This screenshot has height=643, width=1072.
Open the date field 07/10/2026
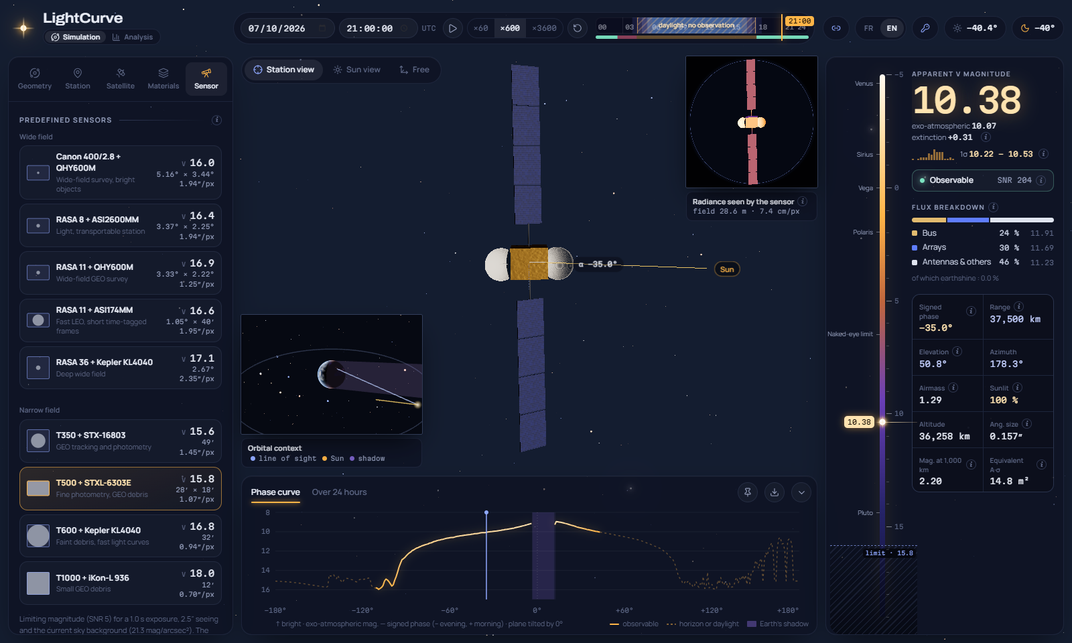coord(287,28)
